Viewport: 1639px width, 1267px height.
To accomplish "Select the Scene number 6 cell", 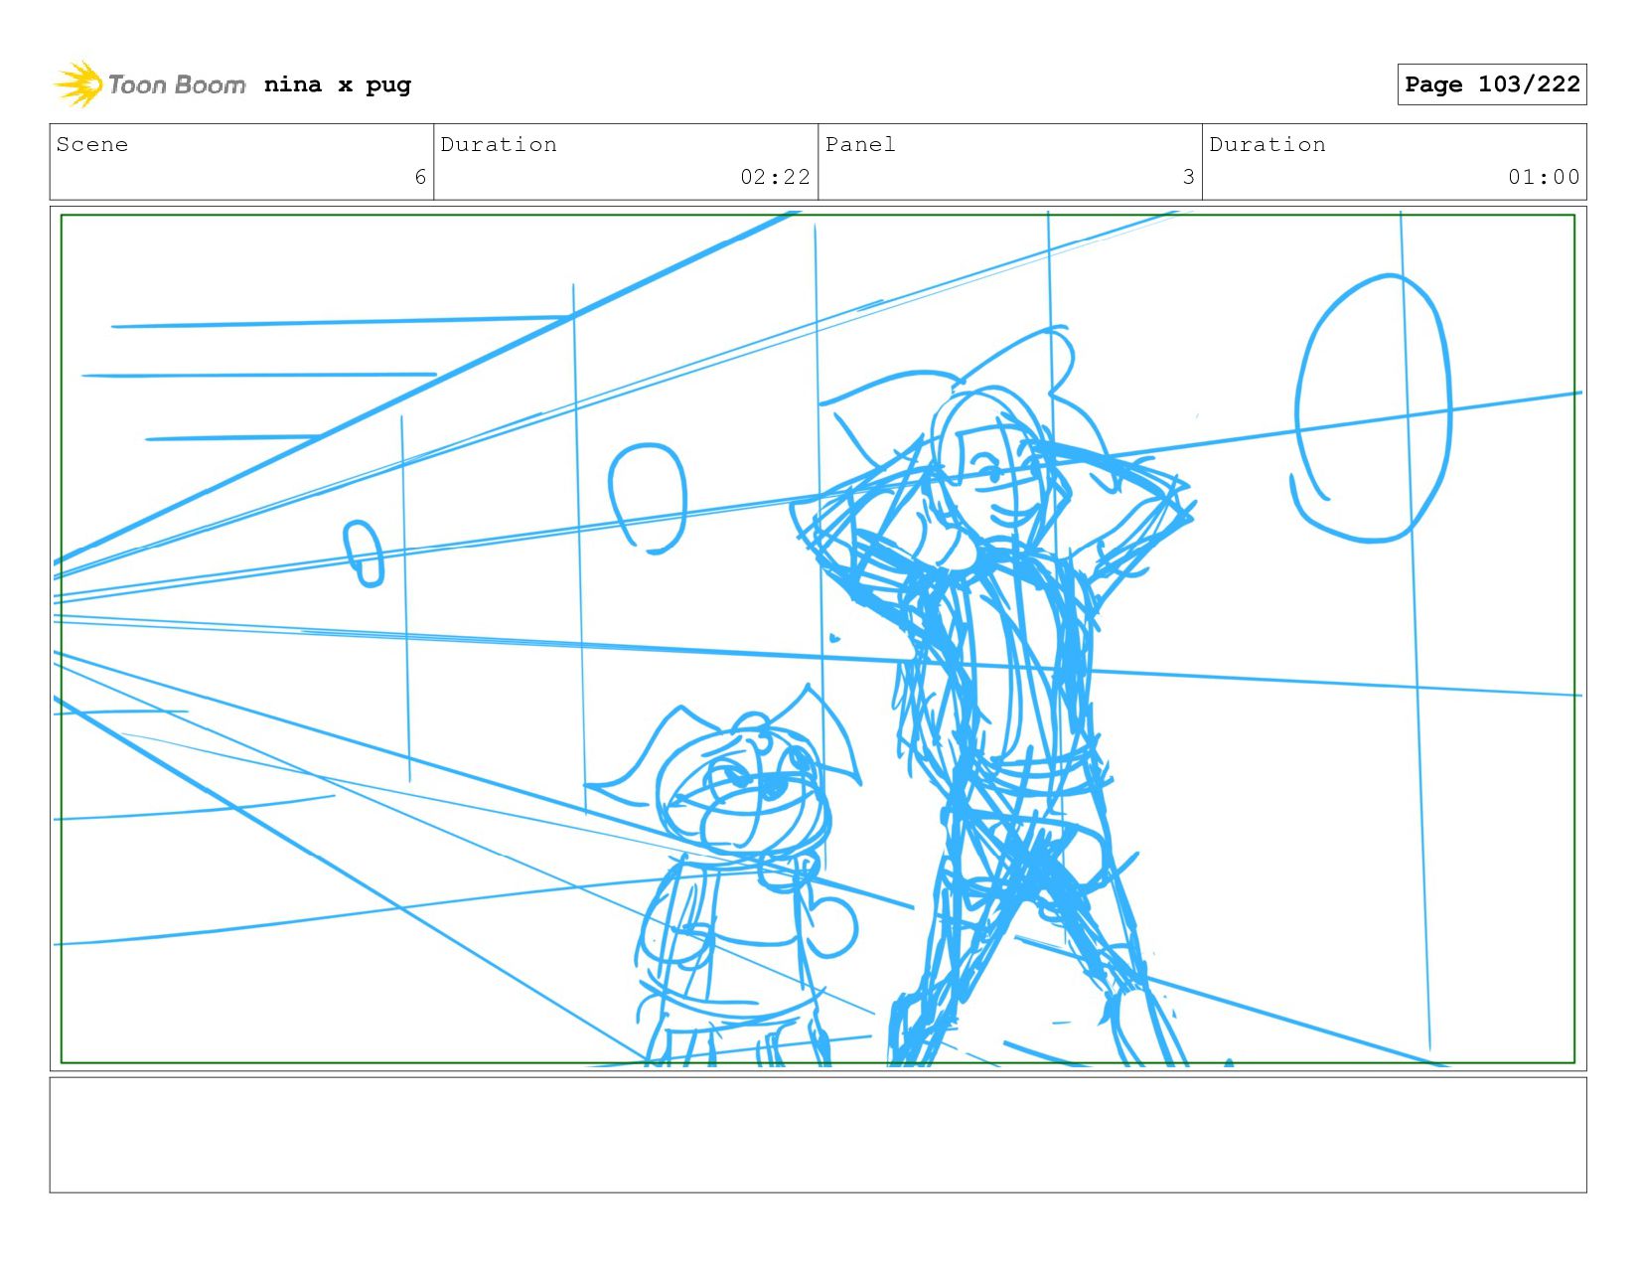I will (241, 162).
